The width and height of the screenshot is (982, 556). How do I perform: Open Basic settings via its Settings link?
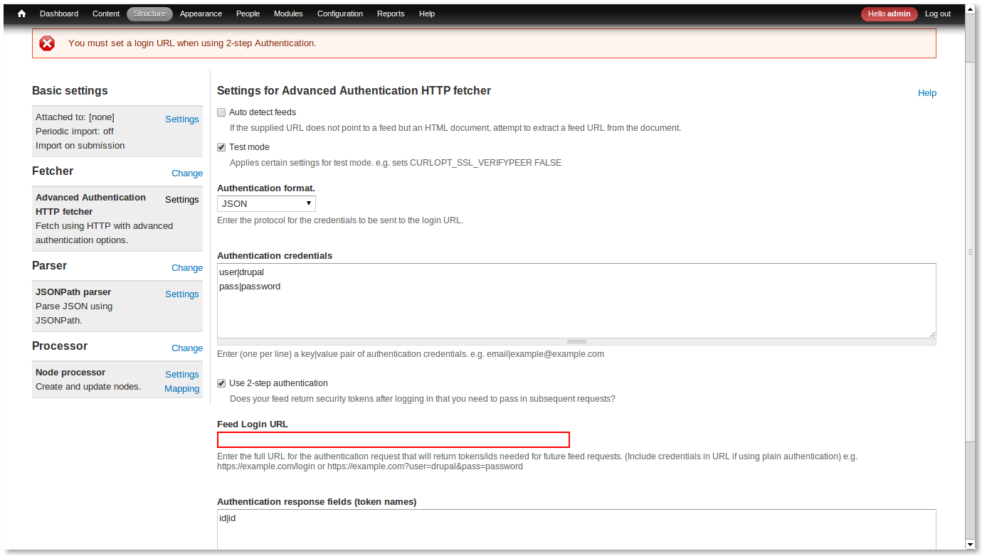click(x=181, y=119)
